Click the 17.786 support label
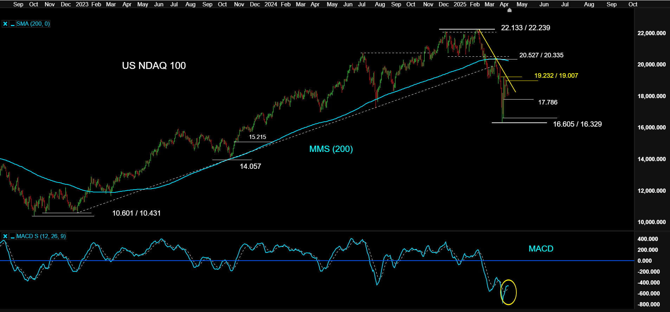670x312 pixels. pos(548,102)
